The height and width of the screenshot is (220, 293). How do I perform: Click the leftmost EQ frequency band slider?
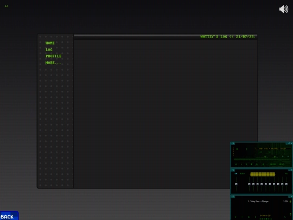pos(249,184)
